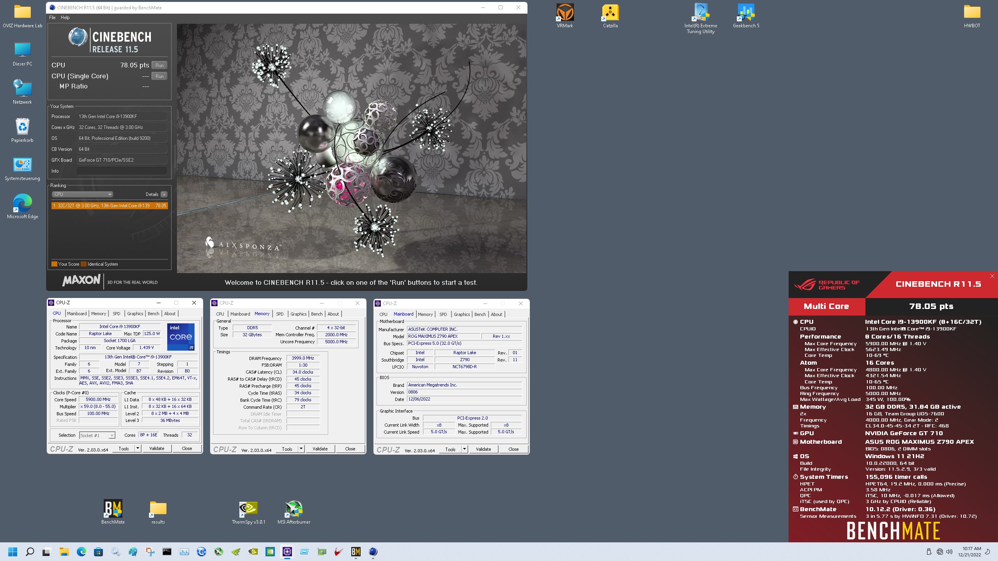
Task: Click the 'ROG MAXIMUS Z790 APEX' model field
Action: tap(444, 336)
